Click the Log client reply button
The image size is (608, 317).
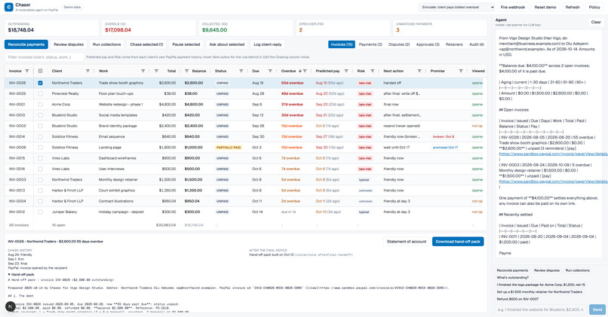point(268,44)
